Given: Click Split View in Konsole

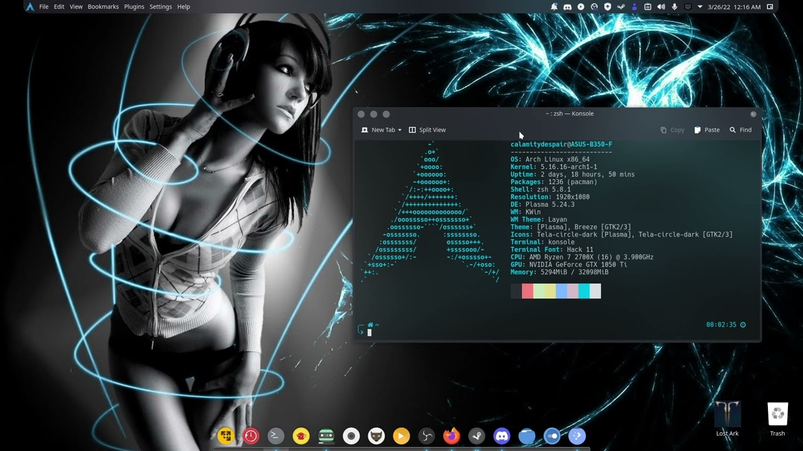Looking at the screenshot, I should (427, 130).
